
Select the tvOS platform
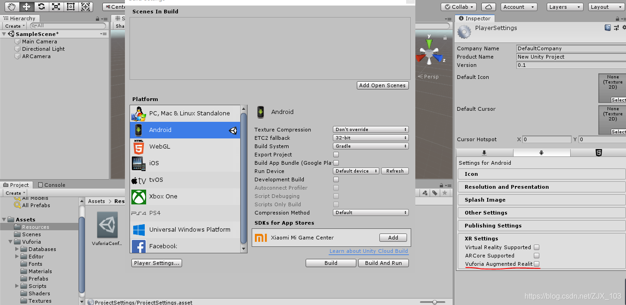185,179
